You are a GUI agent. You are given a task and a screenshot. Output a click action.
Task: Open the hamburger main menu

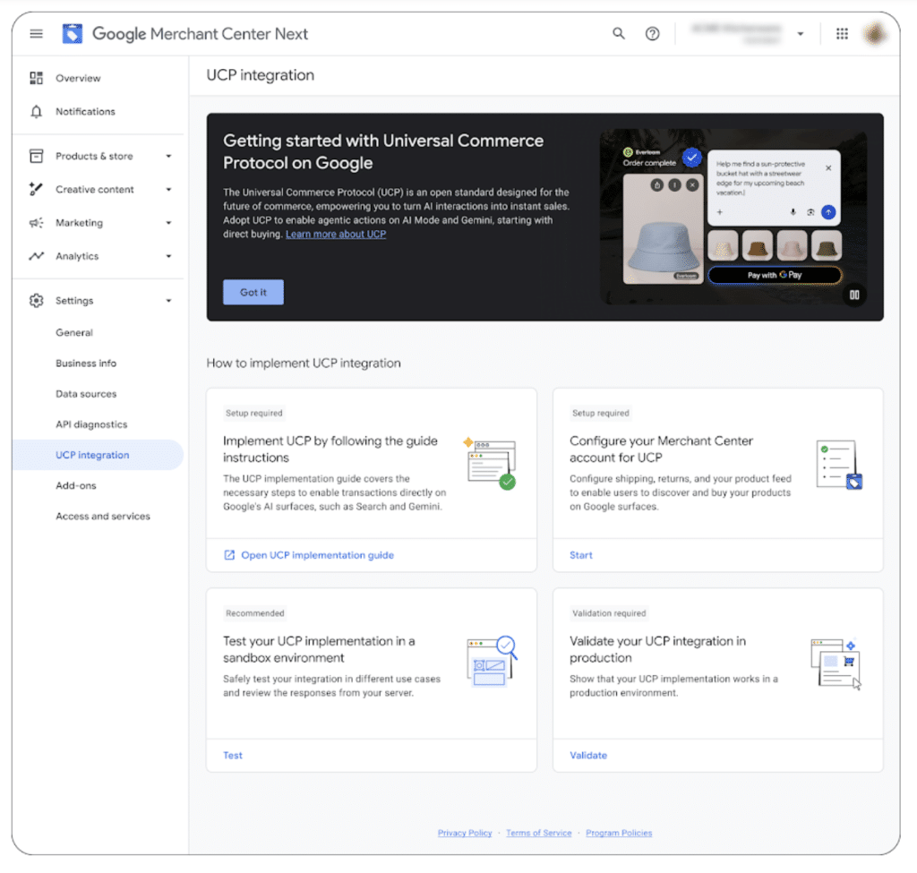point(36,34)
